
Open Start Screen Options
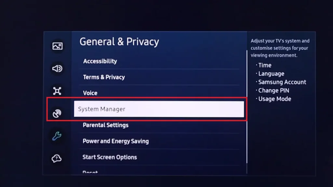pos(159,157)
